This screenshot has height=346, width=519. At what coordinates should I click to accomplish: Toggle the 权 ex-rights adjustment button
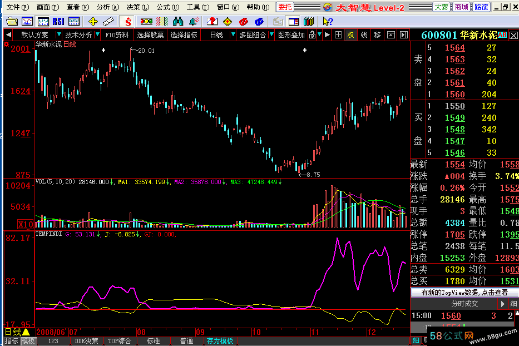click(351, 34)
